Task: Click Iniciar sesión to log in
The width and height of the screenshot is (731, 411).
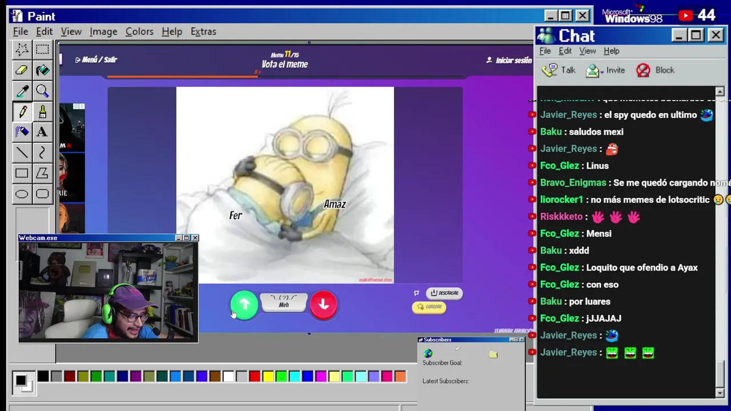Action: [509, 60]
